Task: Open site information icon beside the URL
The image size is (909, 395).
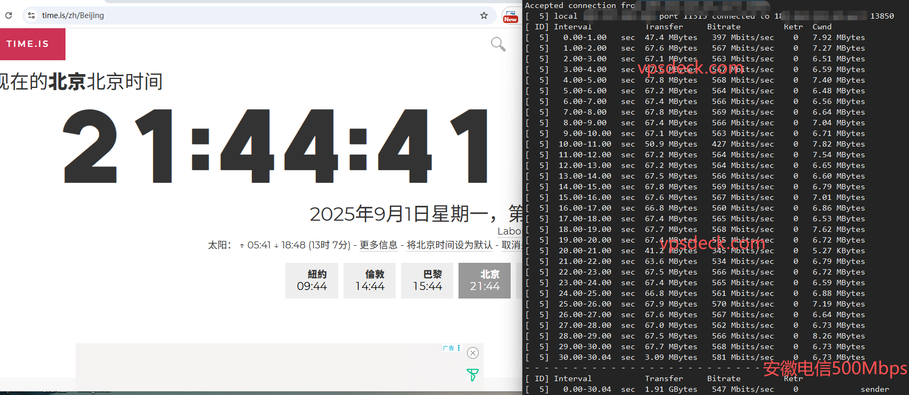Action: click(x=31, y=15)
